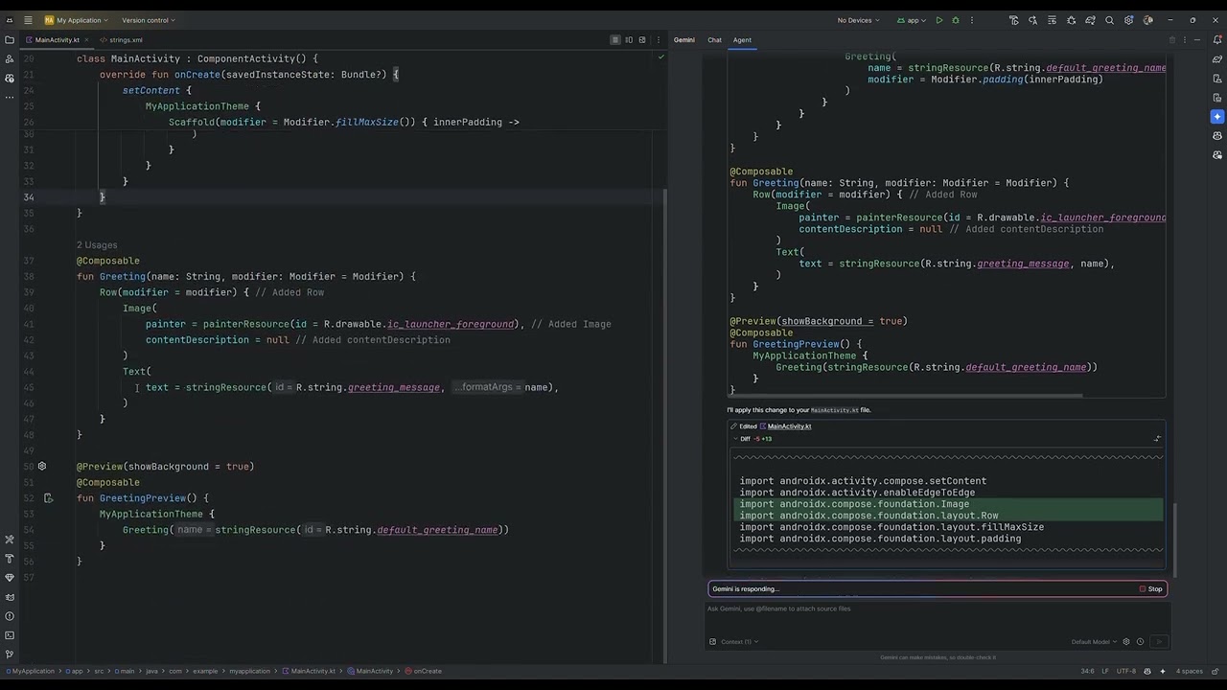1227x690 pixels.
Task: Select the Agent tab in the Gemini panel
Action: pyautogui.click(x=742, y=40)
